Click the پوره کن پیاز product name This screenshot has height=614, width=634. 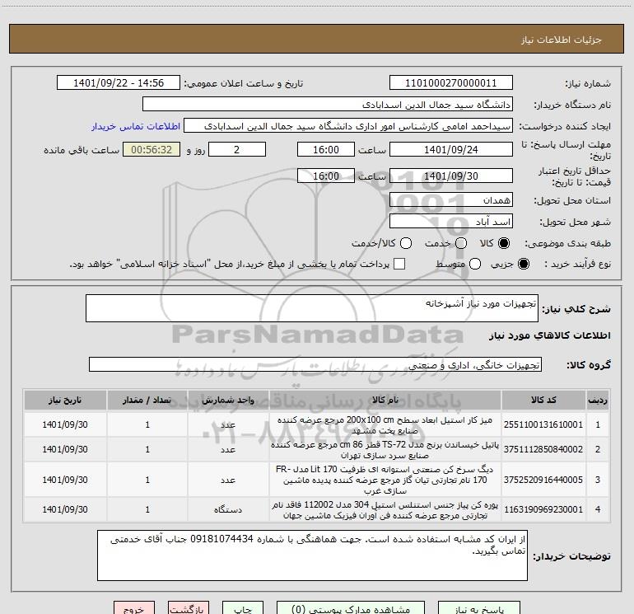385,510
